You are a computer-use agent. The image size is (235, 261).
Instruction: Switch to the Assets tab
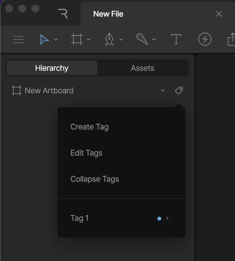pyautogui.click(x=142, y=68)
